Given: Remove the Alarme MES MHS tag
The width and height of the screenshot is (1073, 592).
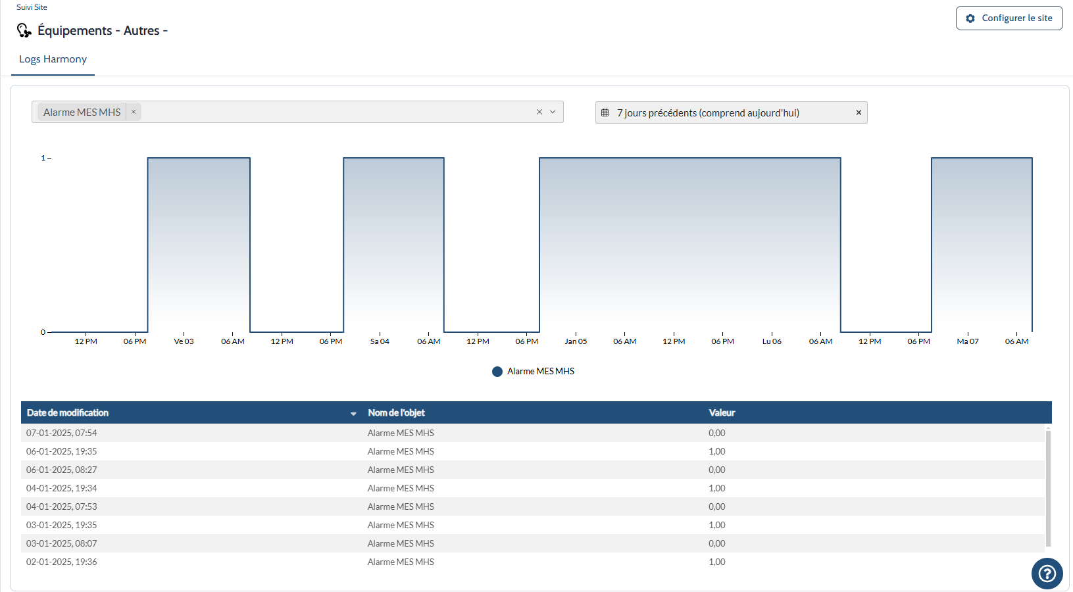Looking at the screenshot, I should pos(134,112).
